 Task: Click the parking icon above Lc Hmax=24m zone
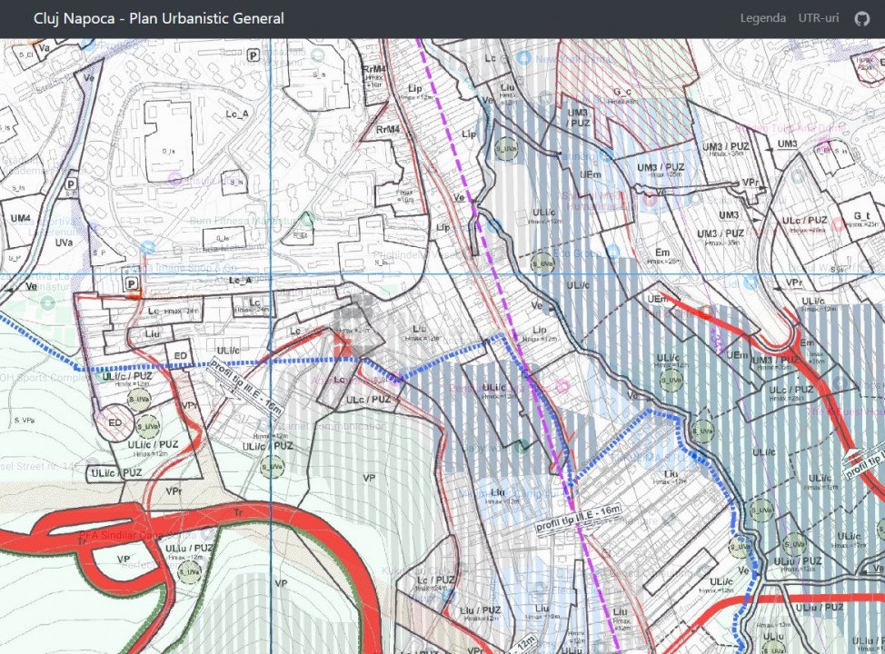(x=132, y=284)
